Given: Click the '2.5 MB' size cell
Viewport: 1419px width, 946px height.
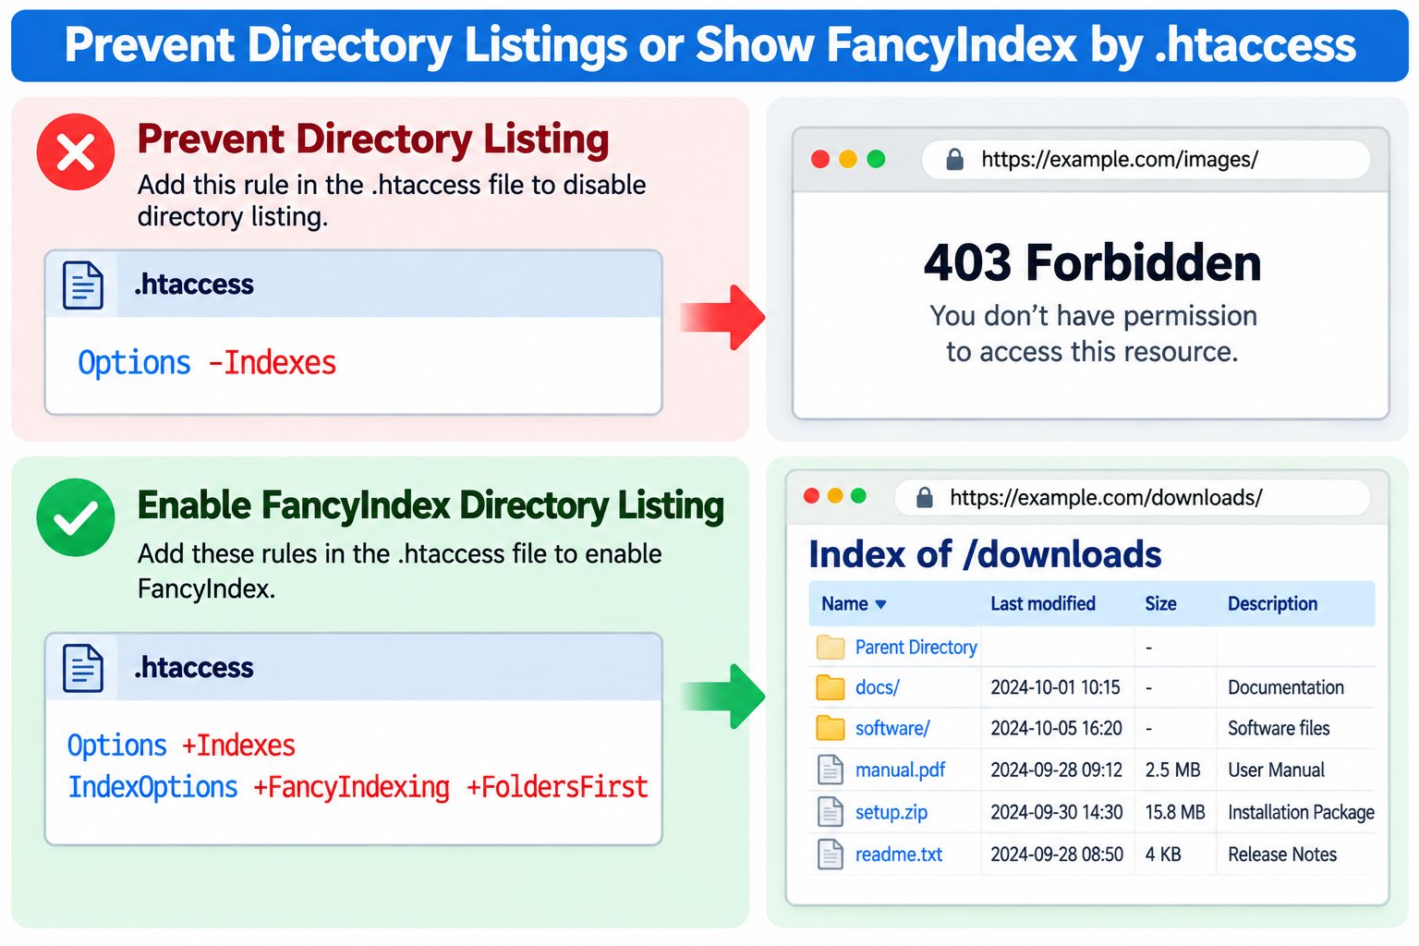Looking at the screenshot, I should pos(1172,770).
